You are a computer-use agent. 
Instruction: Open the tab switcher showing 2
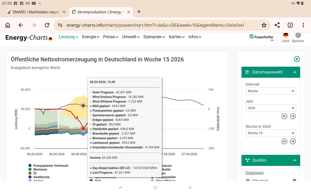(x=290, y=25)
